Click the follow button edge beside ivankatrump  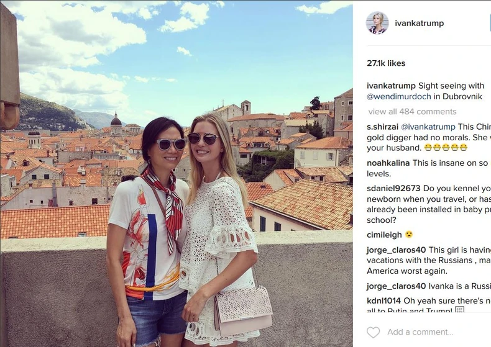tap(489, 24)
